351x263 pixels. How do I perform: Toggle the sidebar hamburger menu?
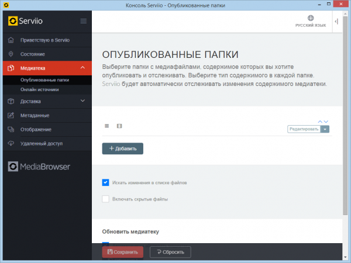click(x=84, y=22)
